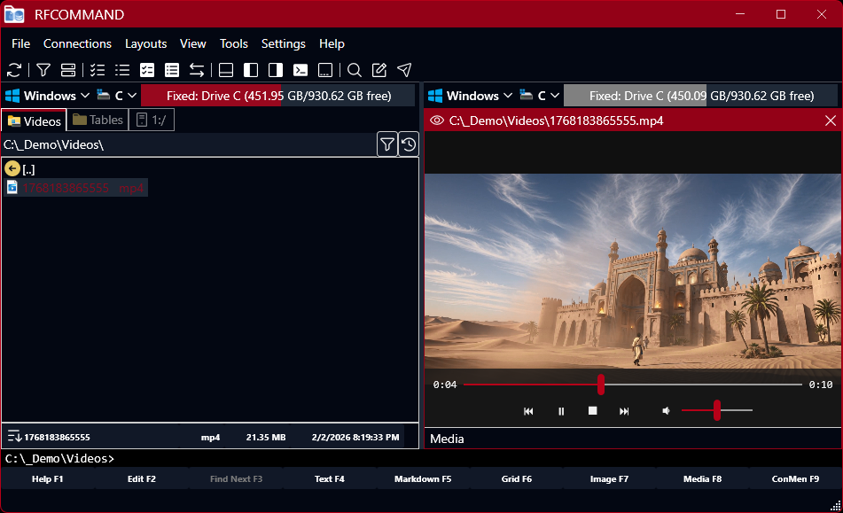The width and height of the screenshot is (843, 513).
Task: Click the filter funnel icon in toolbar
Action: pos(43,70)
